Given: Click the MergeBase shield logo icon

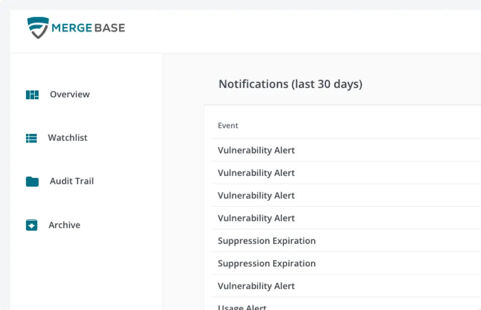Looking at the screenshot, I should point(38,28).
